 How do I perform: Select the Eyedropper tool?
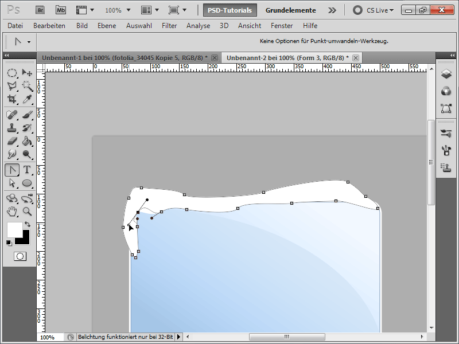(x=27, y=99)
